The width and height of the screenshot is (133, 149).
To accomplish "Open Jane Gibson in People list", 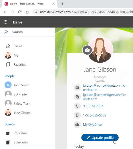I will pyautogui.click(x=22, y=113).
